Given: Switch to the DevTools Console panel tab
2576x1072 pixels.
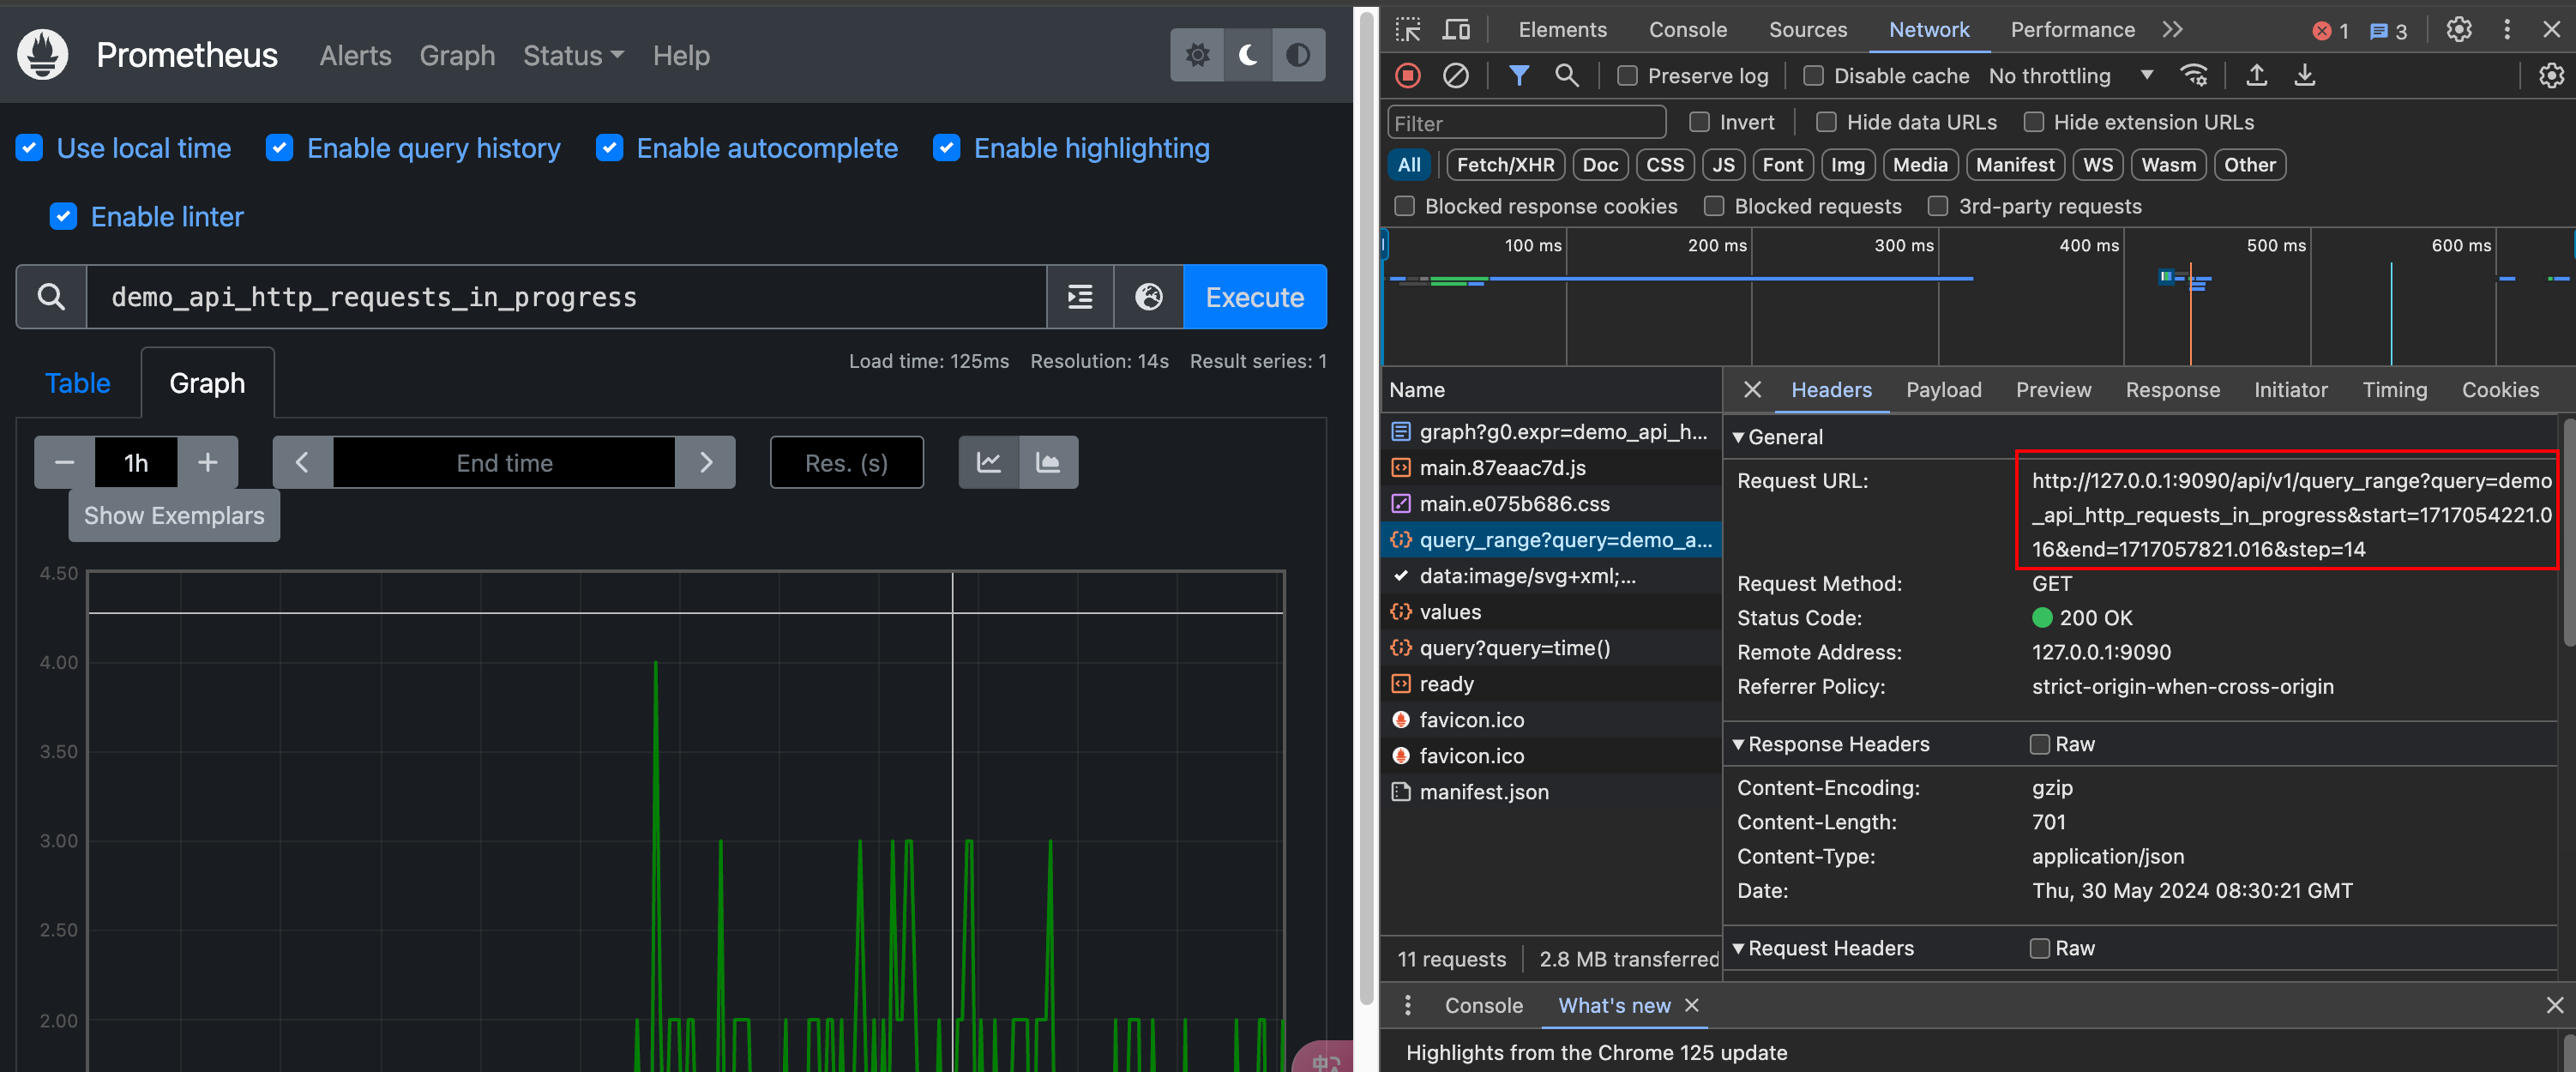Looking at the screenshot, I should click(1688, 30).
